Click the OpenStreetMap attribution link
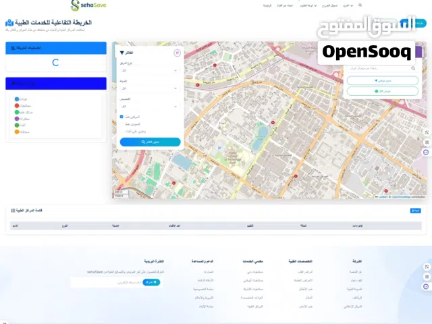Image resolution: width=432 pixels, height=324 pixels. click(401, 196)
